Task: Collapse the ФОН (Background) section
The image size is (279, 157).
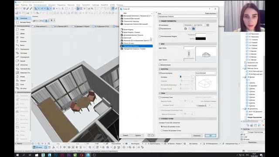Action: [160, 44]
